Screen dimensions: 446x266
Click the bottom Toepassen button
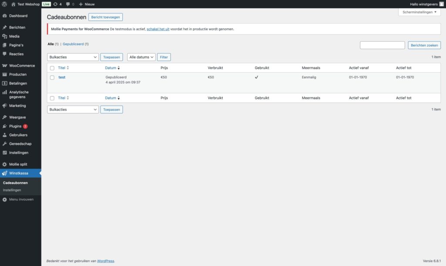(x=111, y=109)
